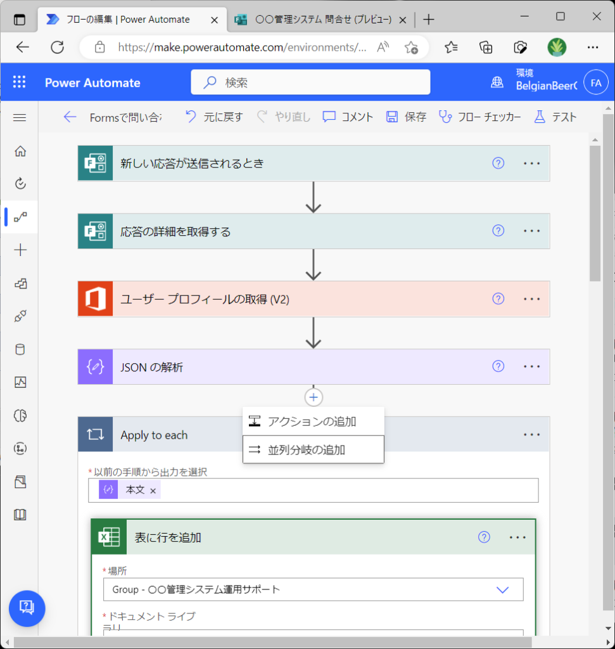Show help for 表に行を追加 action

(484, 537)
